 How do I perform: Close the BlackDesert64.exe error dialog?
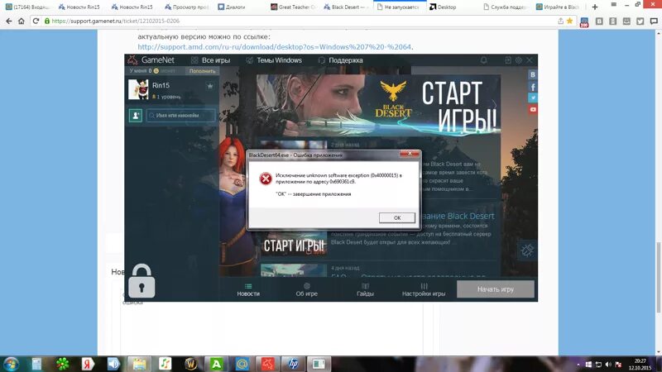[410, 154]
